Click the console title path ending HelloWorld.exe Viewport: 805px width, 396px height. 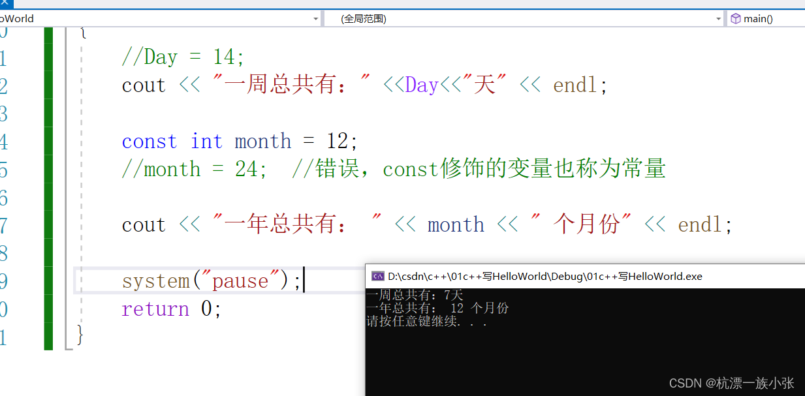[x=545, y=276]
